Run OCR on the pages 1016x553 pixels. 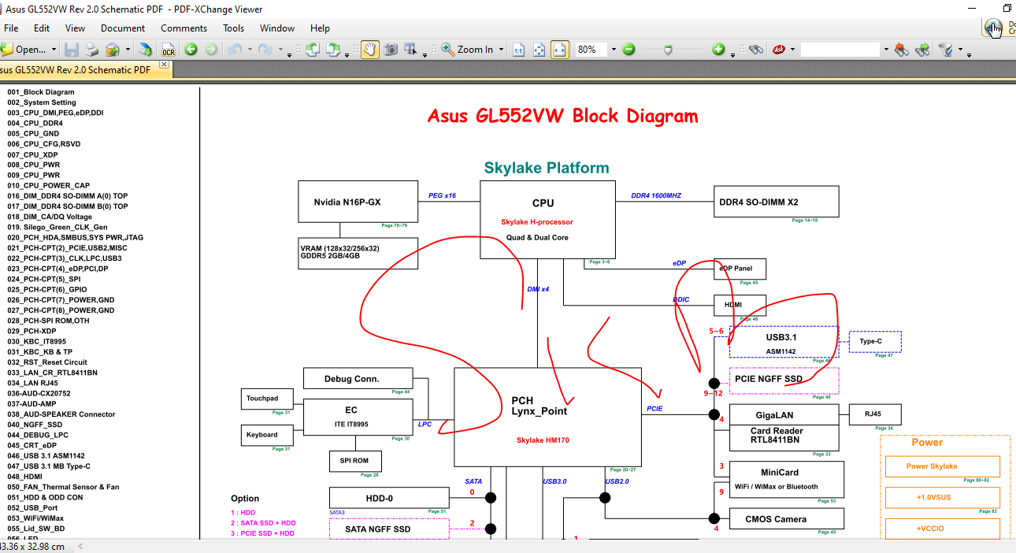tap(168, 49)
